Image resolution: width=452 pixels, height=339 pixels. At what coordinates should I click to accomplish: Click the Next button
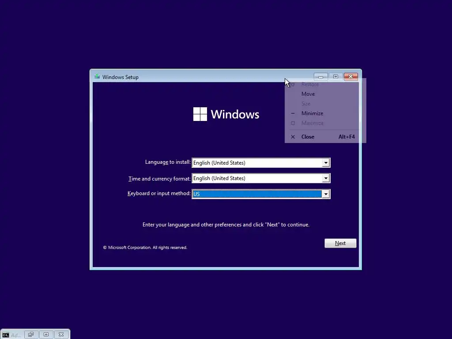coord(340,243)
